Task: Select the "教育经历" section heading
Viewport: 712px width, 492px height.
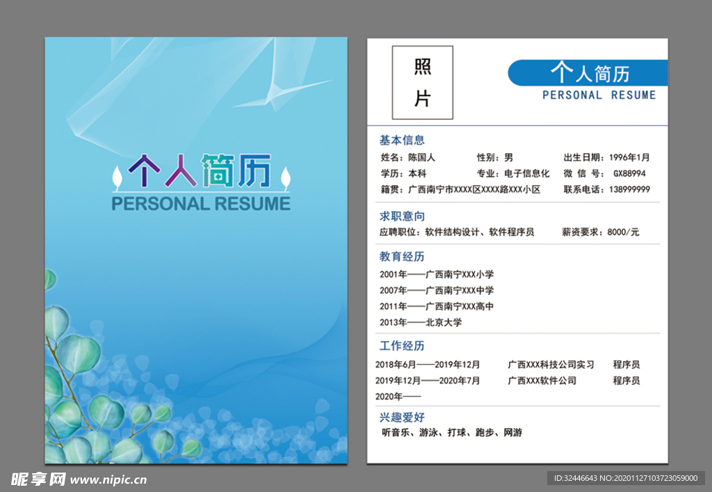Action: [x=402, y=257]
